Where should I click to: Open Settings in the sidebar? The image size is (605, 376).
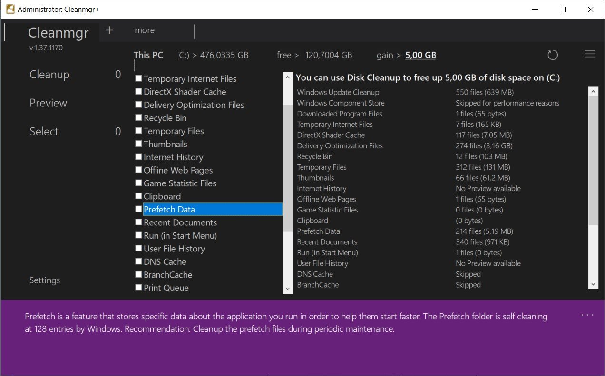tap(45, 280)
